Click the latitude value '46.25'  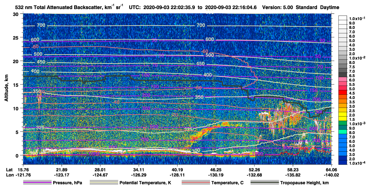pyautogui.click(x=216, y=169)
